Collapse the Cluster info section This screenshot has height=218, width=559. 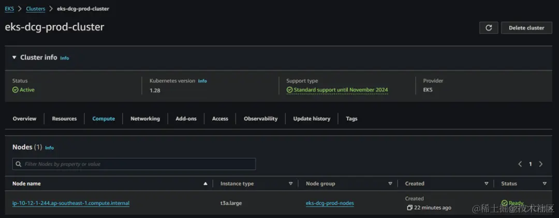(x=14, y=57)
